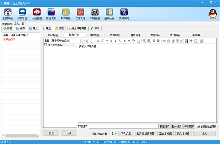Click 全选 button
The image size is (220, 144).
click(x=51, y=133)
